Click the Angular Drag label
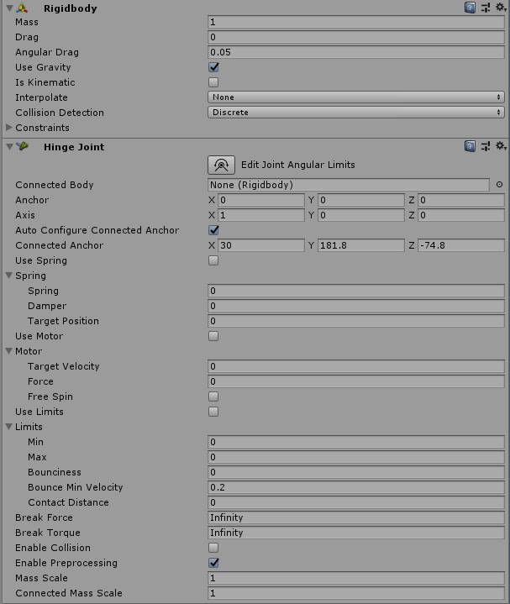 tap(47, 52)
